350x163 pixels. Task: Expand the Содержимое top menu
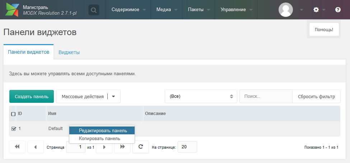point(128,10)
